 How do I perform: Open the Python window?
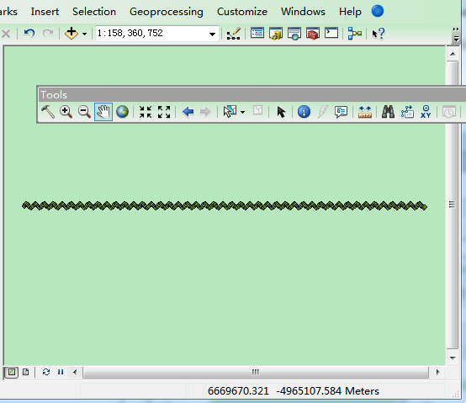pos(331,33)
